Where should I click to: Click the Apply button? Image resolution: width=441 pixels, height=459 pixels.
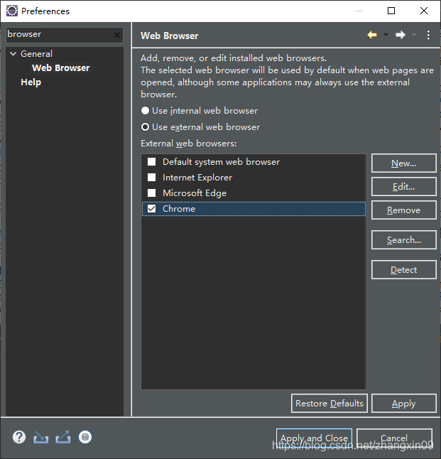point(404,404)
